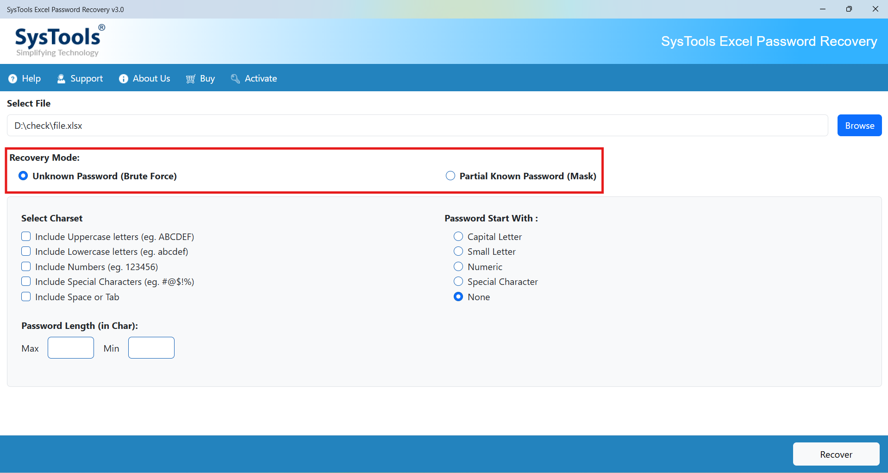This screenshot has height=473, width=888.
Task: Click the 'Recovery Mode:' label
Action: click(44, 158)
